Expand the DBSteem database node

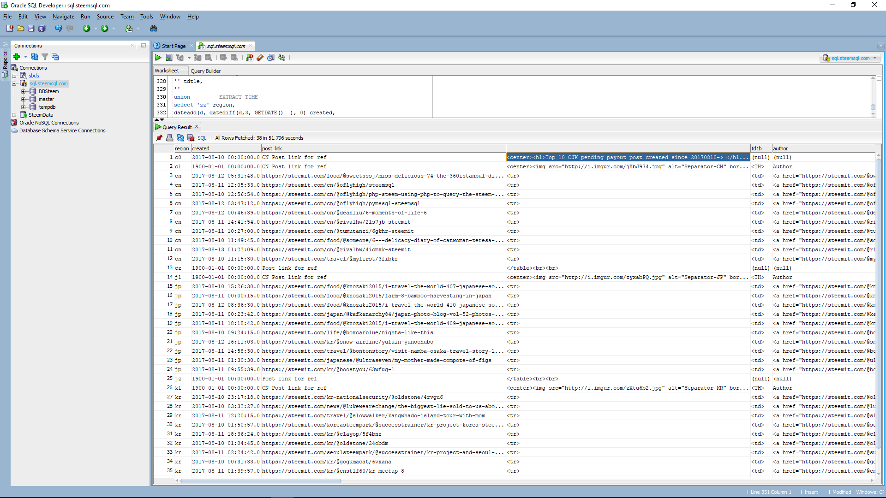[23, 91]
